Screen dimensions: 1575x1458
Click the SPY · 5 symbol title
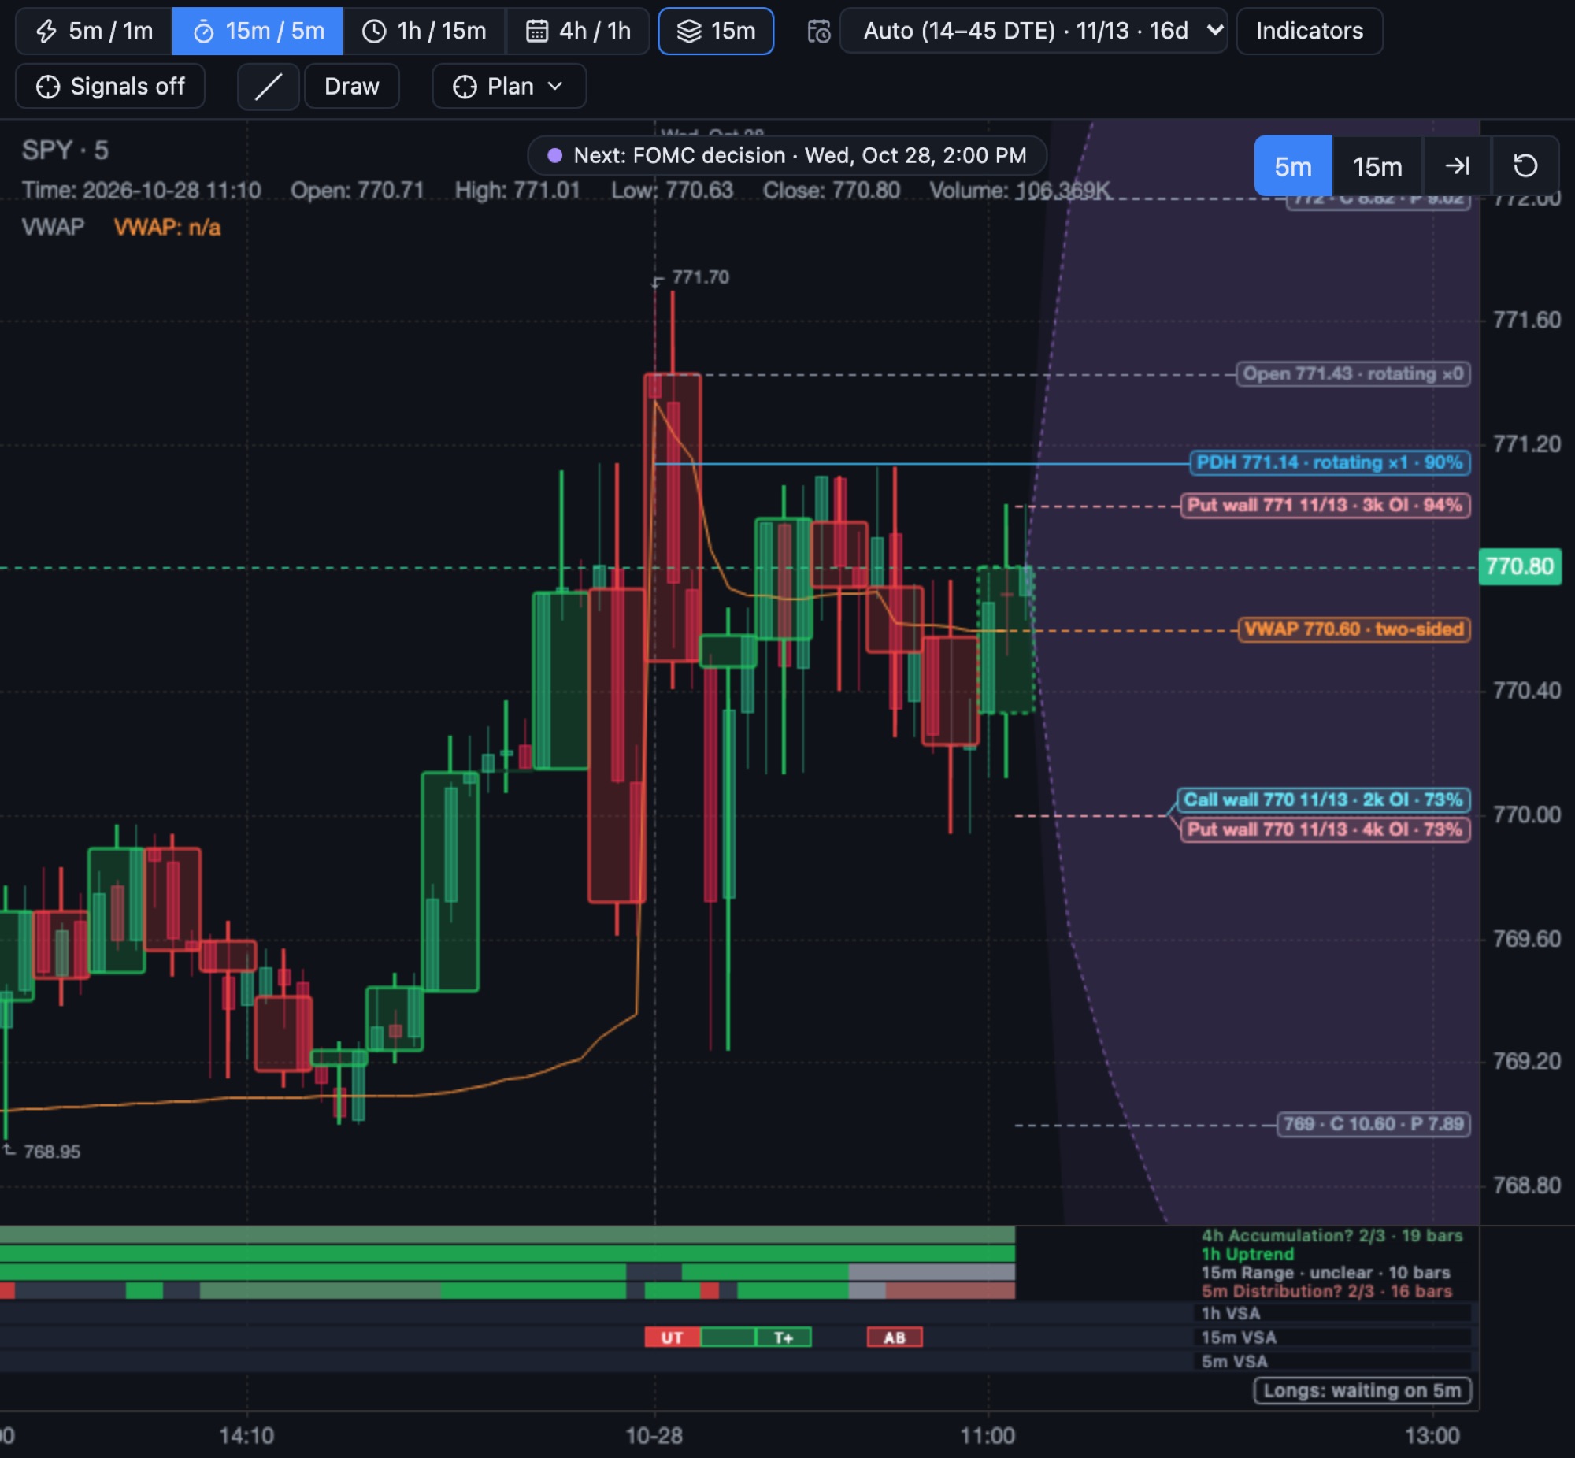click(65, 150)
